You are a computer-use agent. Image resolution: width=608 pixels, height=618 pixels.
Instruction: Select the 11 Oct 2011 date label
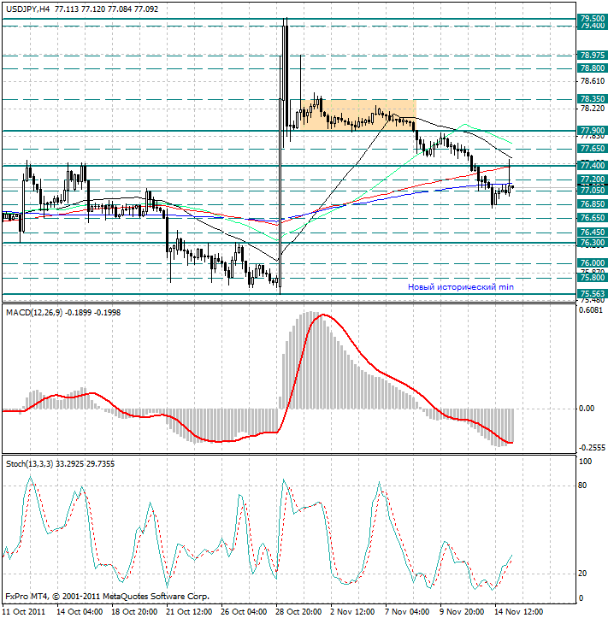tap(24, 612)
